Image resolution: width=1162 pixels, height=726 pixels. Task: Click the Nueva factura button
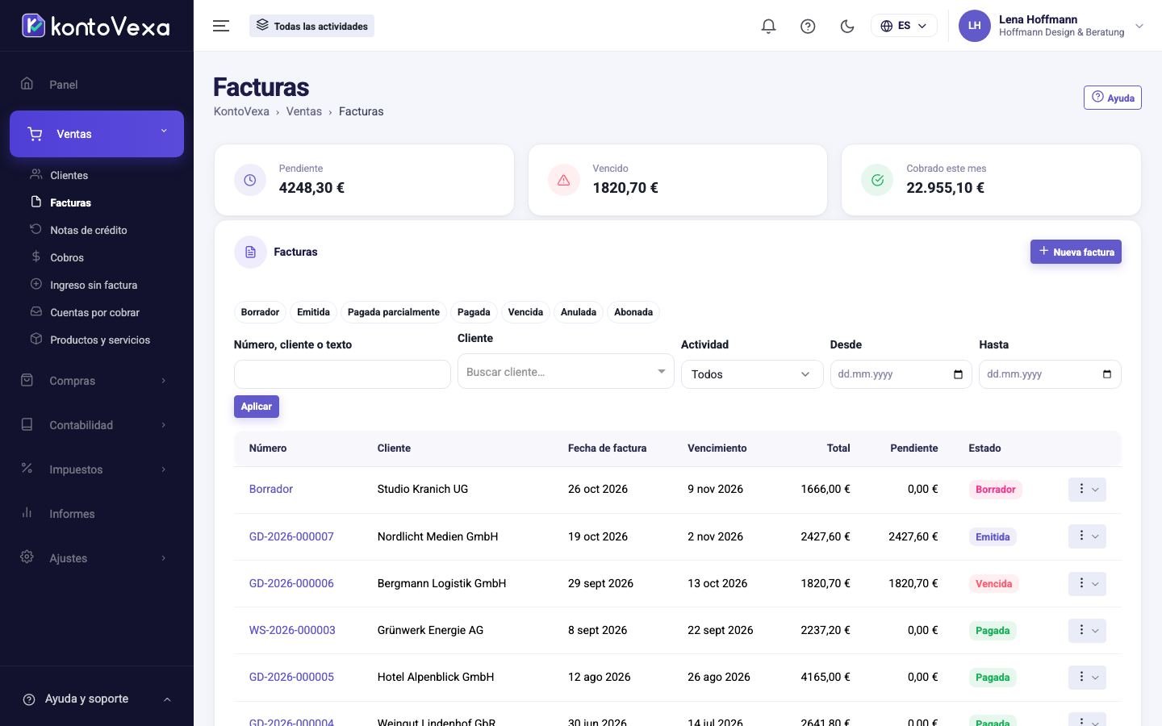(1076, 252)
